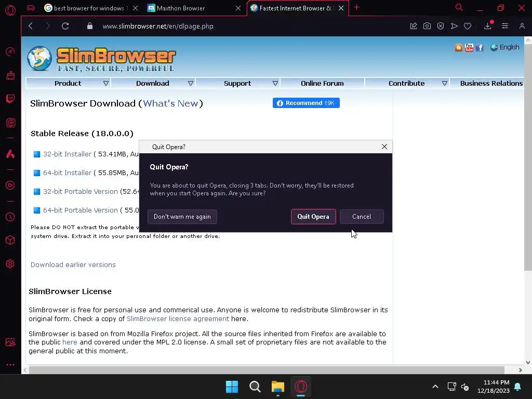Open GX Cleaner icon in sidebar

tap(10, 75)
